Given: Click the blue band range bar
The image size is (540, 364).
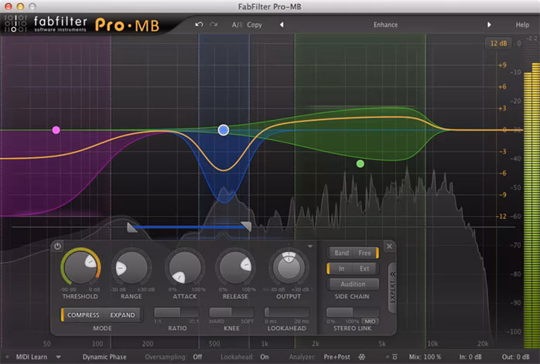Looking at the screenshot, I should click(x=189, y=227).
